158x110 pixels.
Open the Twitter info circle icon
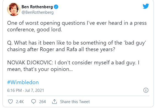point(146,90)
